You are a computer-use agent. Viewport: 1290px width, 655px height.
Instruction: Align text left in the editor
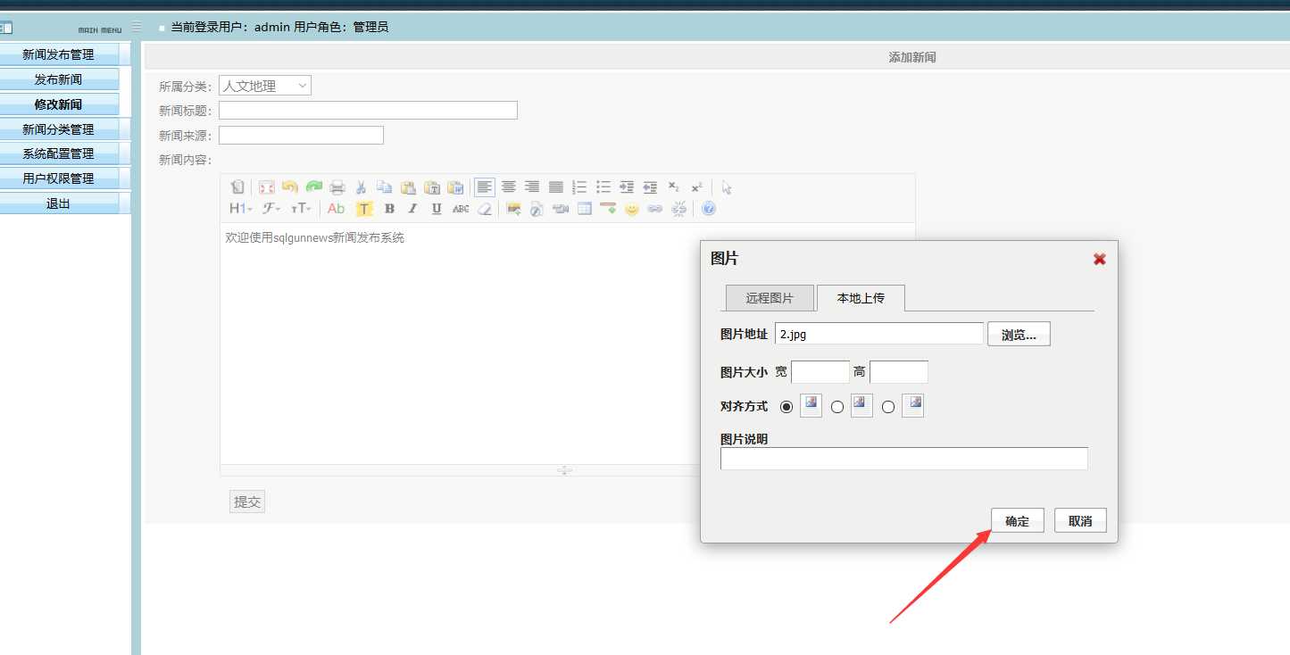(x=485, y=187)
